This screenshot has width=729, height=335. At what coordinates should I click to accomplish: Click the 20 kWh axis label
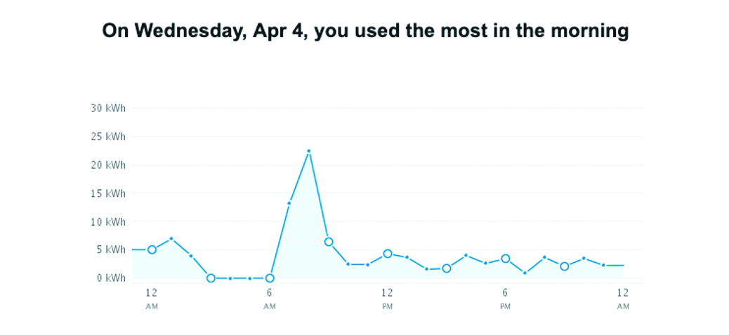[108, 165]
